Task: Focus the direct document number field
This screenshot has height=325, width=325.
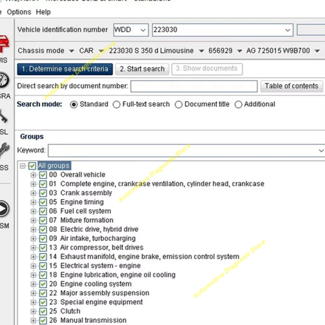Action: point(194,86)
